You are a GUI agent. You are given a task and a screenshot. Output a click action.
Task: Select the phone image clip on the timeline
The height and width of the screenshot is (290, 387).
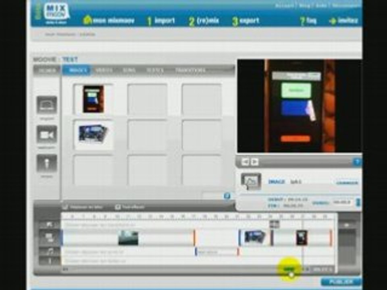302,238
